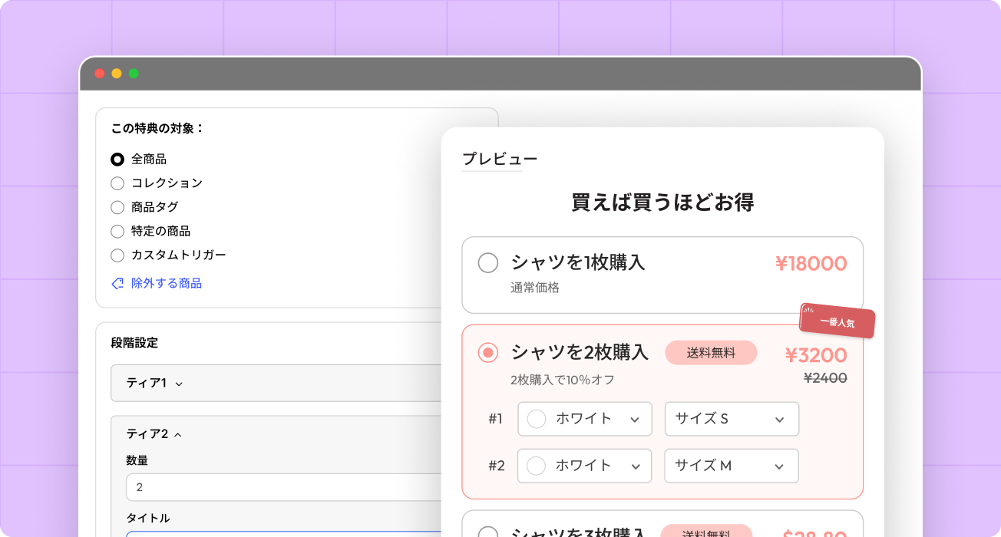Click the green maximize window button
1001x537 pixels.
[134, 74]
